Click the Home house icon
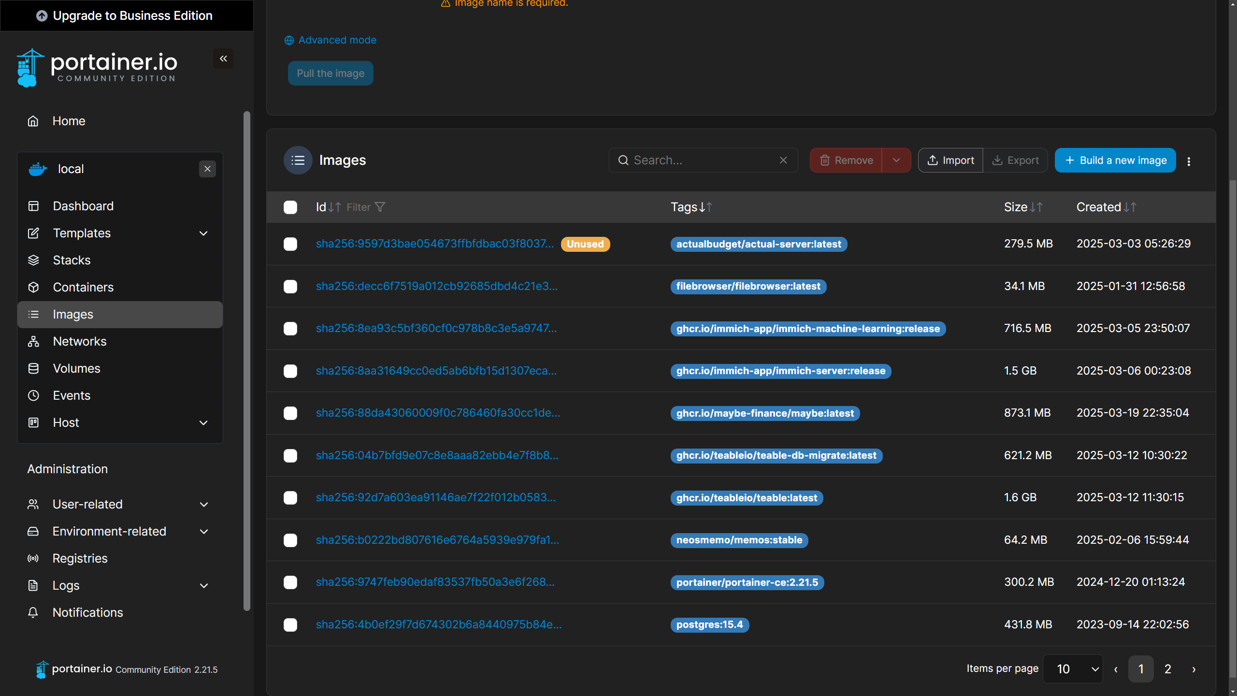Image resolution: width=1237 pixels, height=696 pixels. click(33, 121)
